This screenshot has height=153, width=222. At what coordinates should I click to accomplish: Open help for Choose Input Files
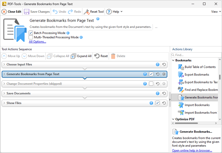[158, 64]
